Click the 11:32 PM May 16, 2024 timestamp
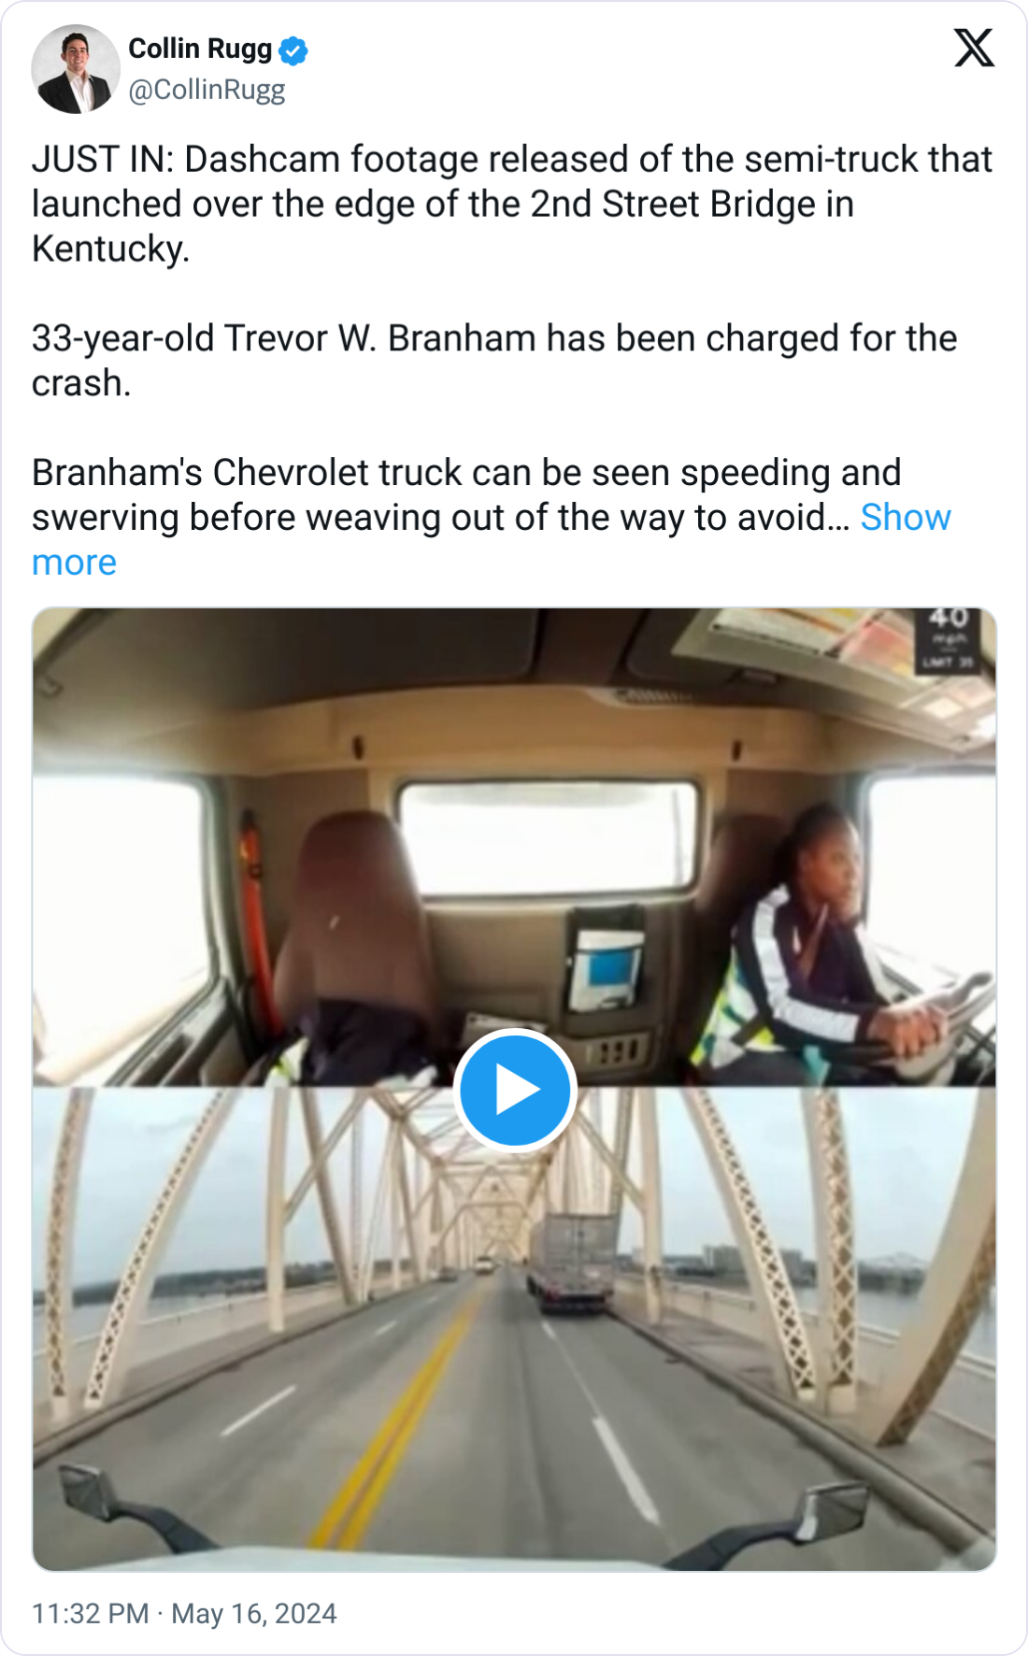The height and width of the screenshot is (1656, 1028). [184, 1614]
